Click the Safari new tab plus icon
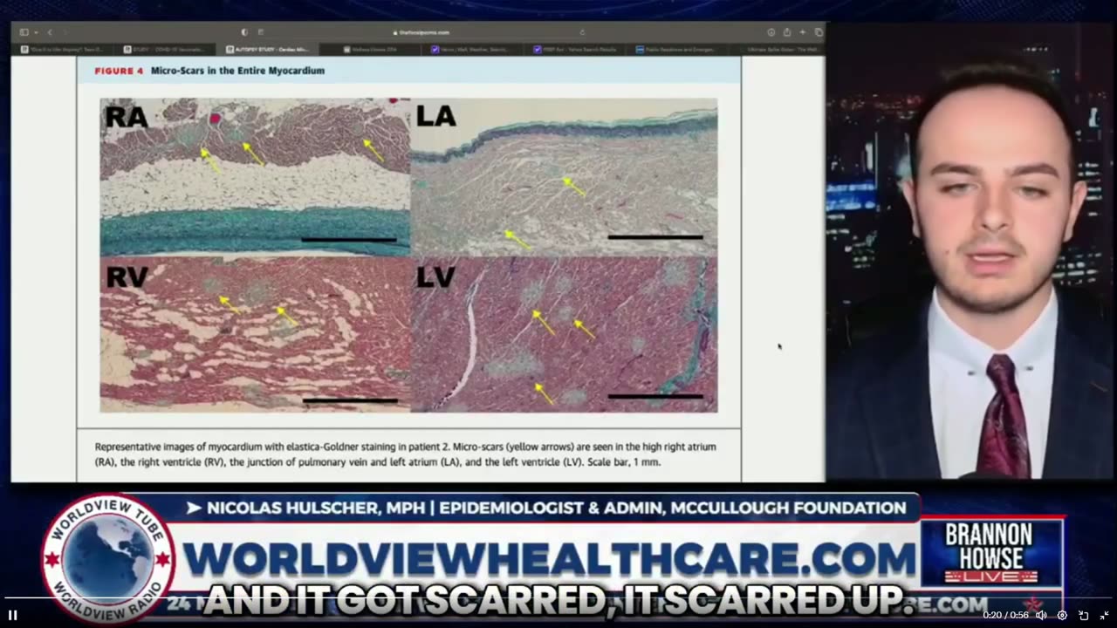The height and width of the screenshot is (628, 1117). (803, 32)
